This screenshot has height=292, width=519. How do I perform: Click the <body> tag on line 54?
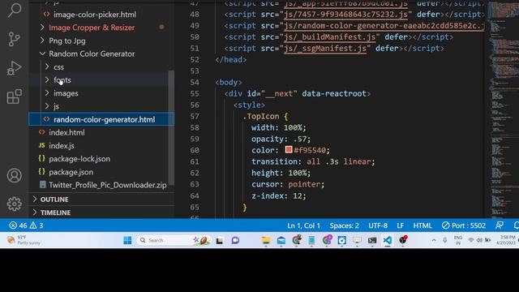click(229, 82)
